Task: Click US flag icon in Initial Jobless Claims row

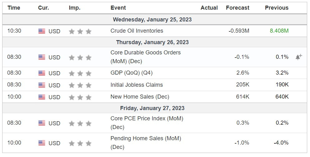Action: point(42,85)
